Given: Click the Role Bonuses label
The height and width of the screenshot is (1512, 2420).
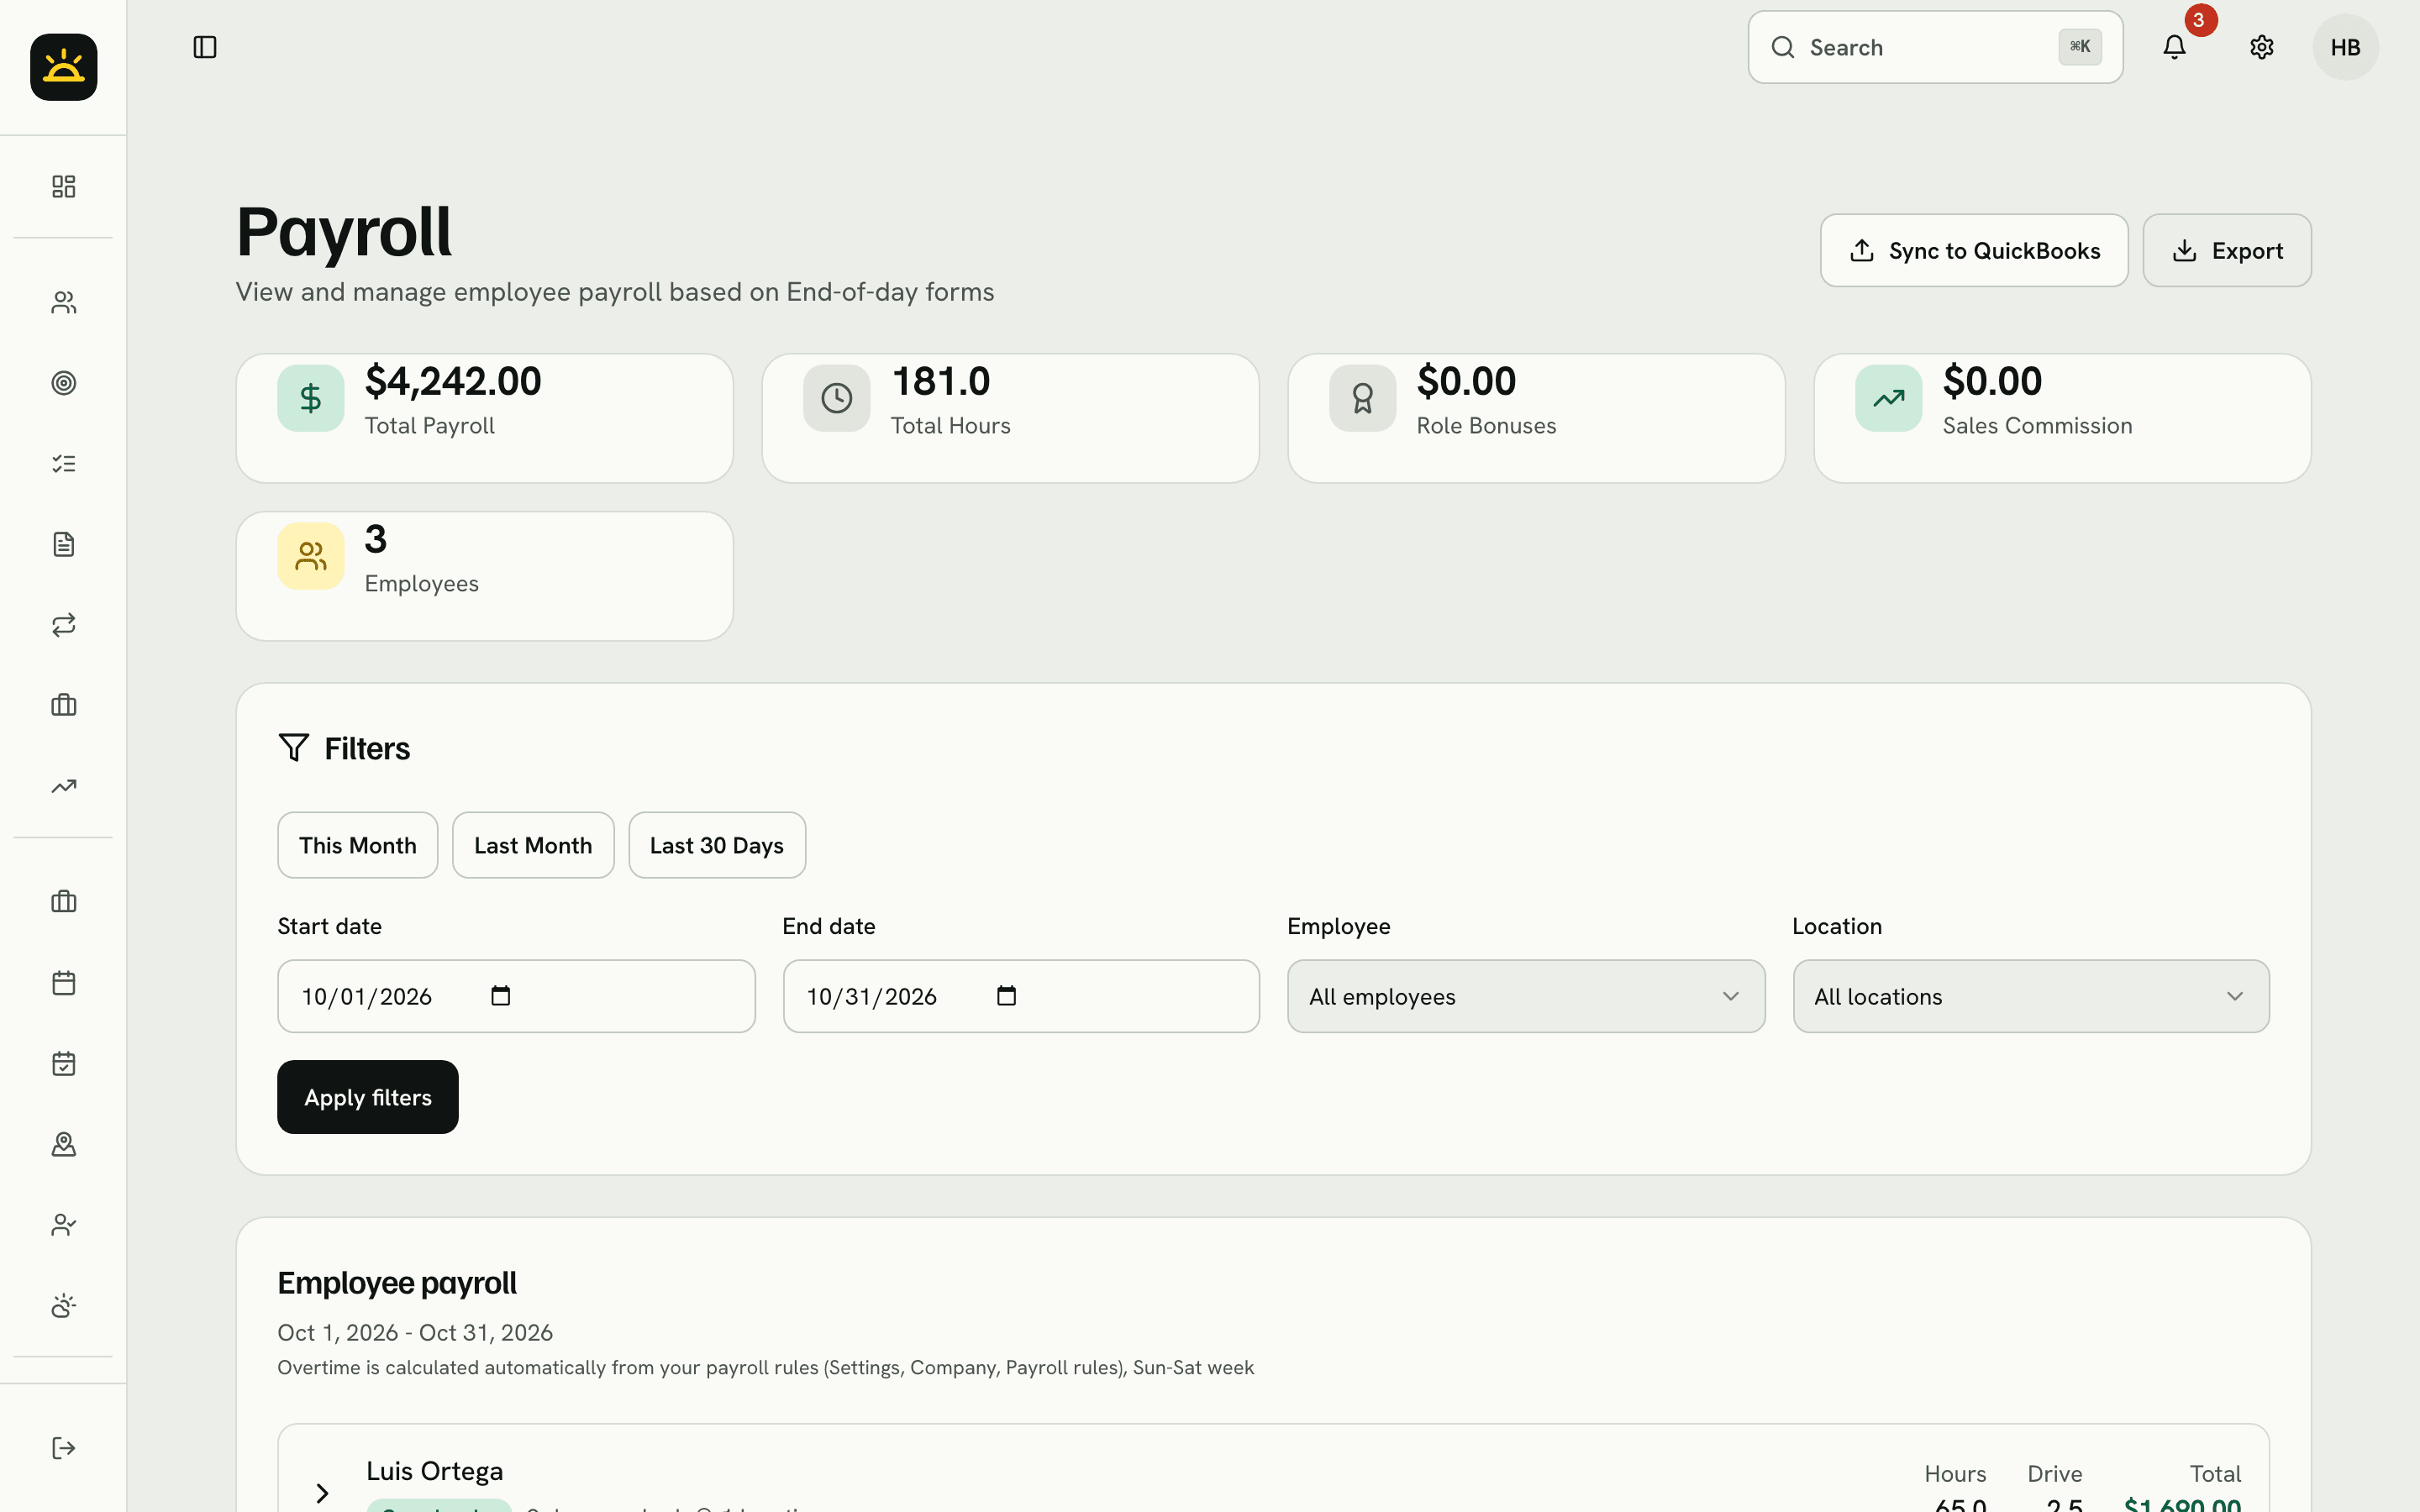Looking at the screenshot, I should tap(1486, 425).
